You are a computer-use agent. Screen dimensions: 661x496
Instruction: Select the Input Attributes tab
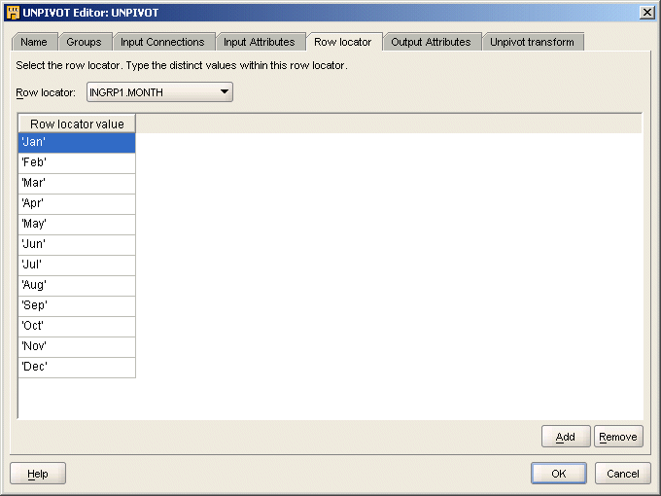[259, 42]
